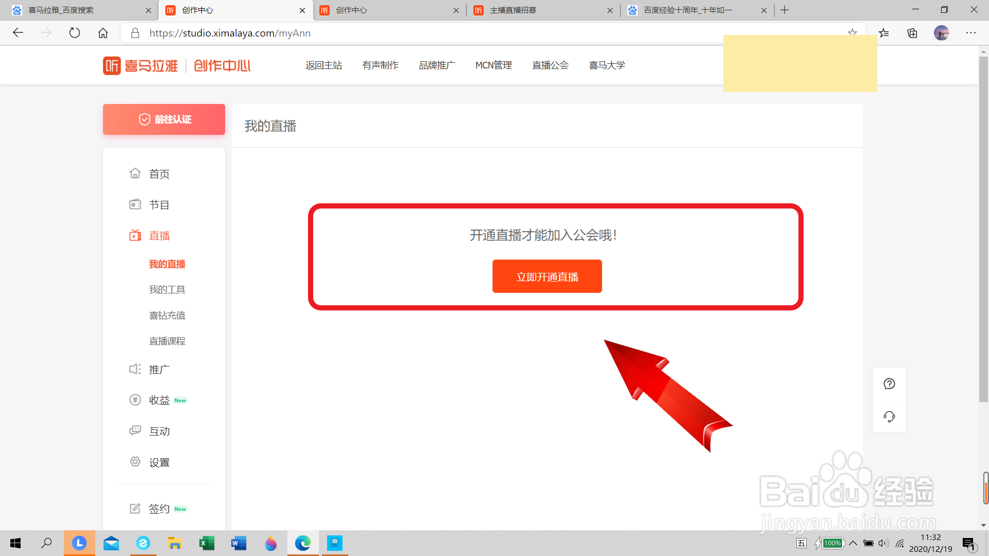The width and height of the screenshot is (989, 556).
Task: Open File Explorer from taskbar
Action: click(175, 543)
